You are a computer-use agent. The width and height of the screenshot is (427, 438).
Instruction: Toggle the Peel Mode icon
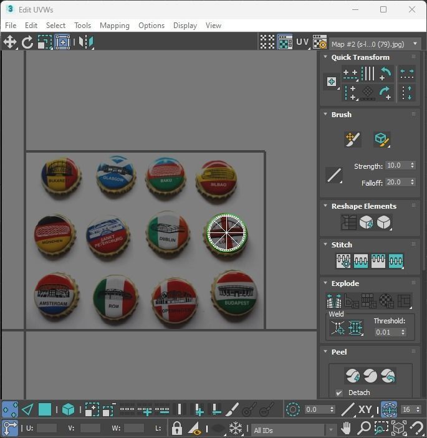pos(370,376)
